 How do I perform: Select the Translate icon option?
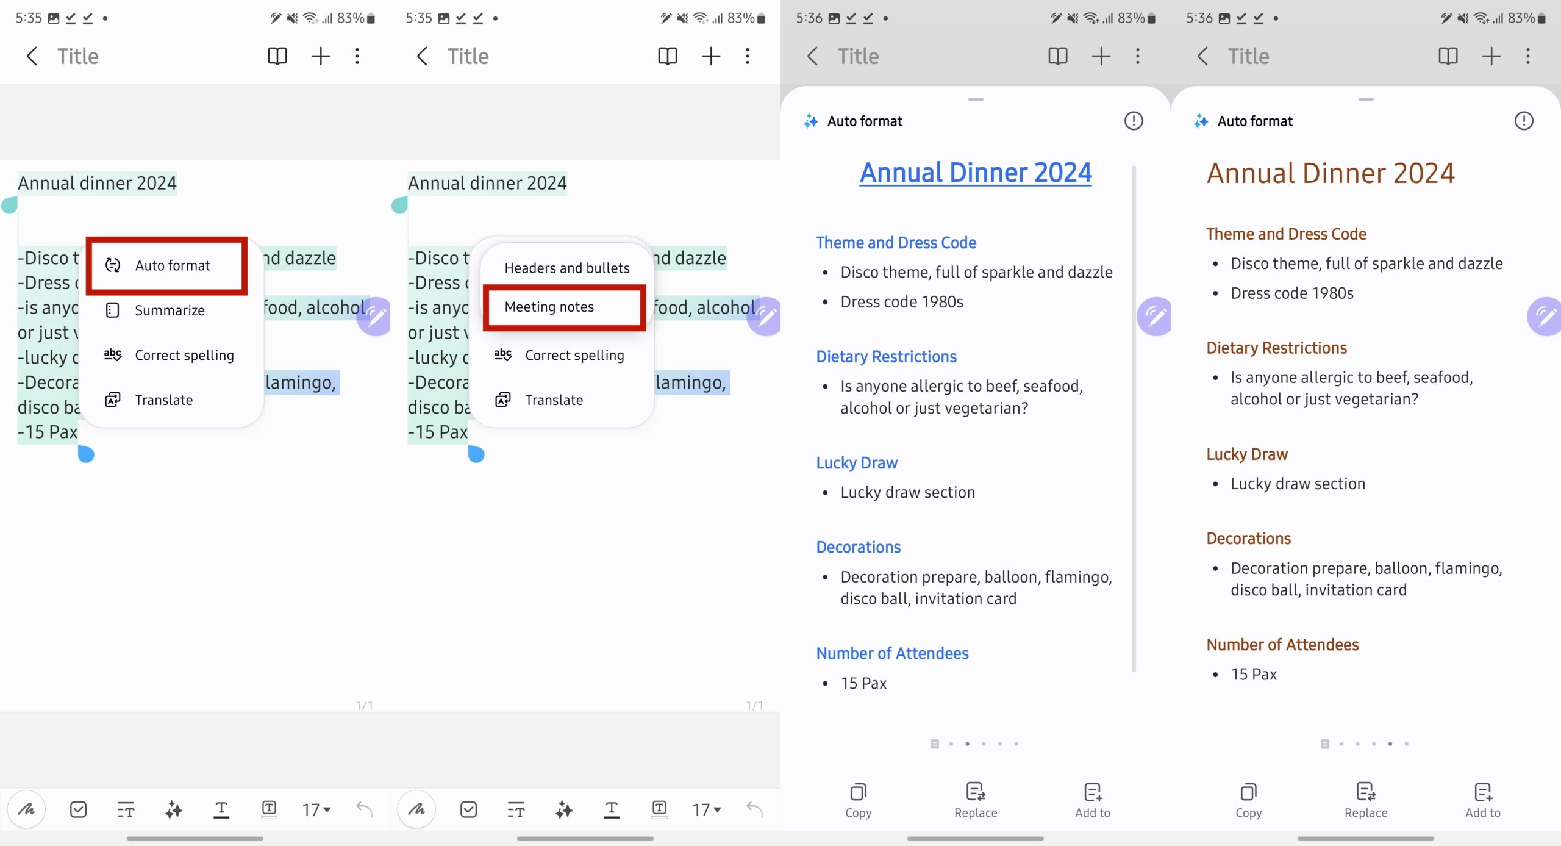[x=112, y=399]
